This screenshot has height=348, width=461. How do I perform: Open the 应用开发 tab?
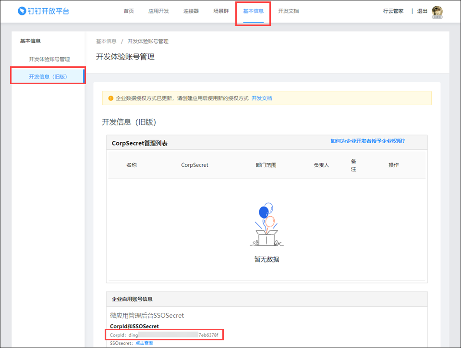click(x=158, y=11)
